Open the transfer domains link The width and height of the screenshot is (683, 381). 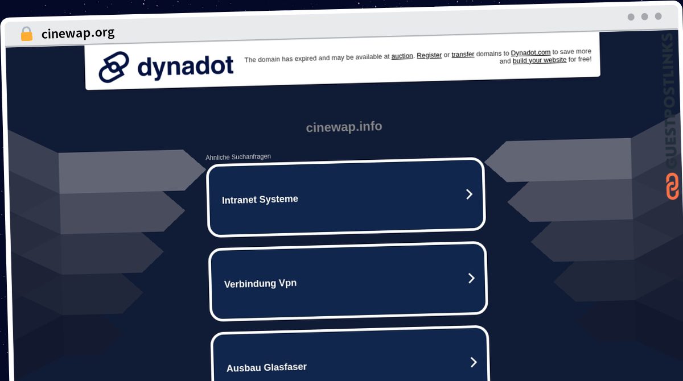click(x=463, y=55)
